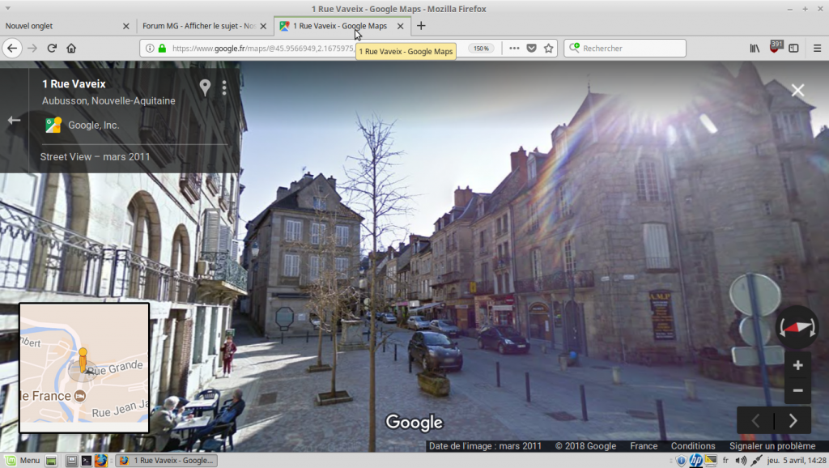Switch to the Forum MG tab
Screen dimensions: 829x468
[199, 26]
